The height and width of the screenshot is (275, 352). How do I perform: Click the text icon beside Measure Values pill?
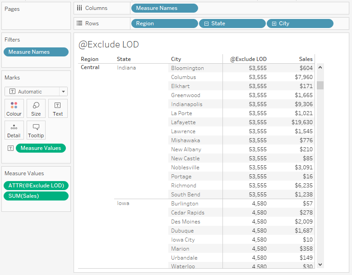point(11,148)
